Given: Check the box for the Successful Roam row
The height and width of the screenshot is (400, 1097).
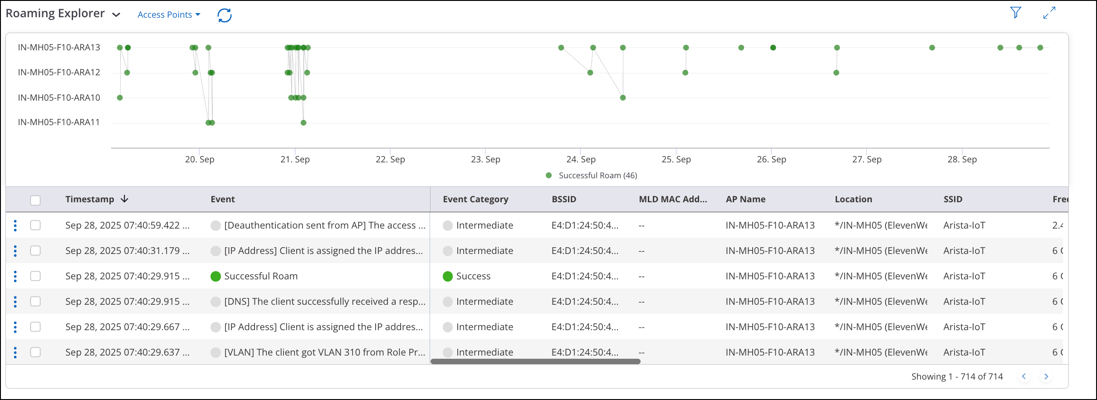Looking at the screenshot, I should tap(35, 276).
